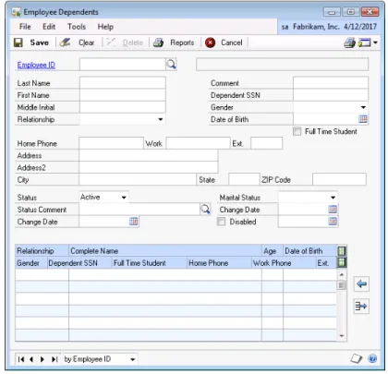Click into the Work phone field
The image size is (388, 374).
pos(199,143)
